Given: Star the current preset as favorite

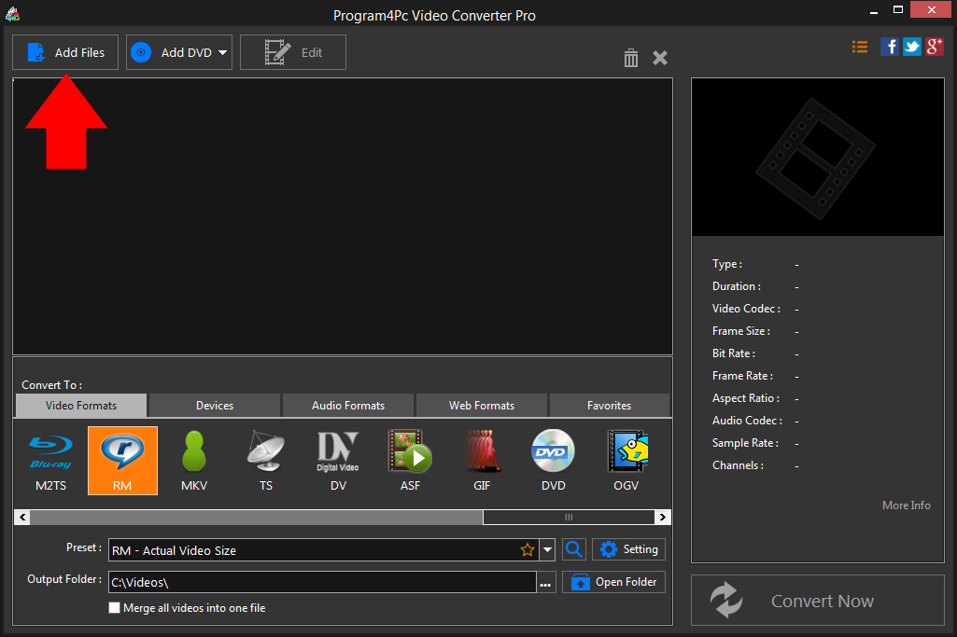Looking at the screenshot, I should (528, 549).
